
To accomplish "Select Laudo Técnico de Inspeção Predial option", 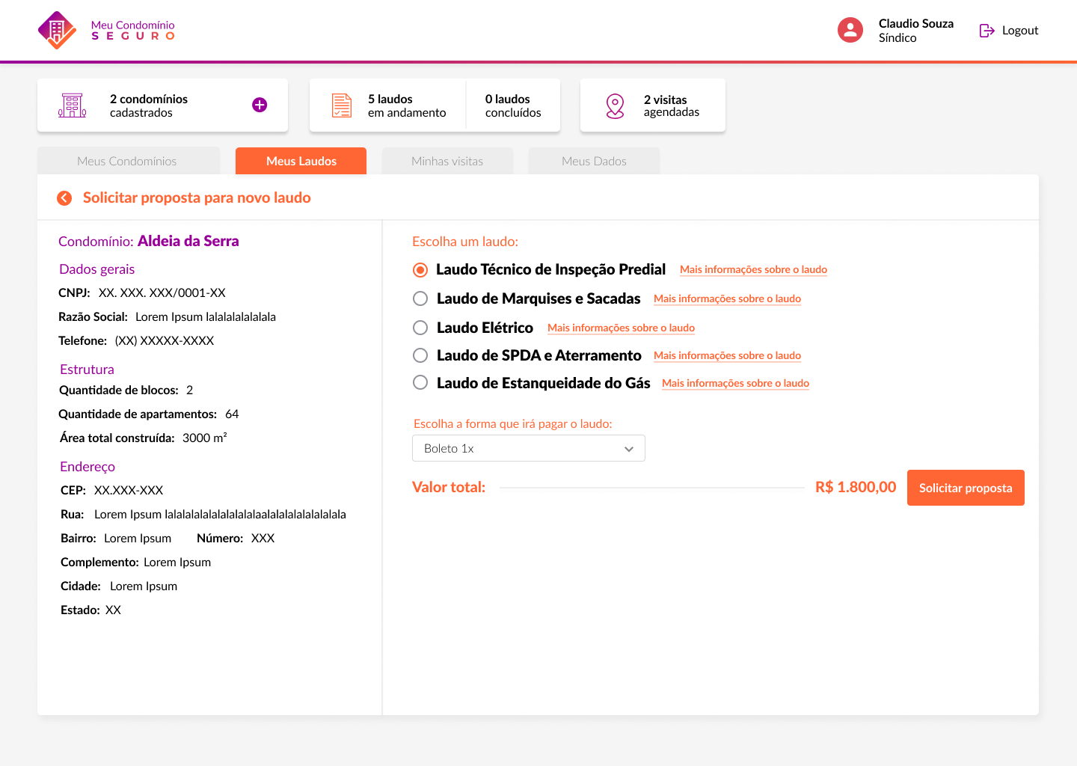I will [x=420, y=270].
